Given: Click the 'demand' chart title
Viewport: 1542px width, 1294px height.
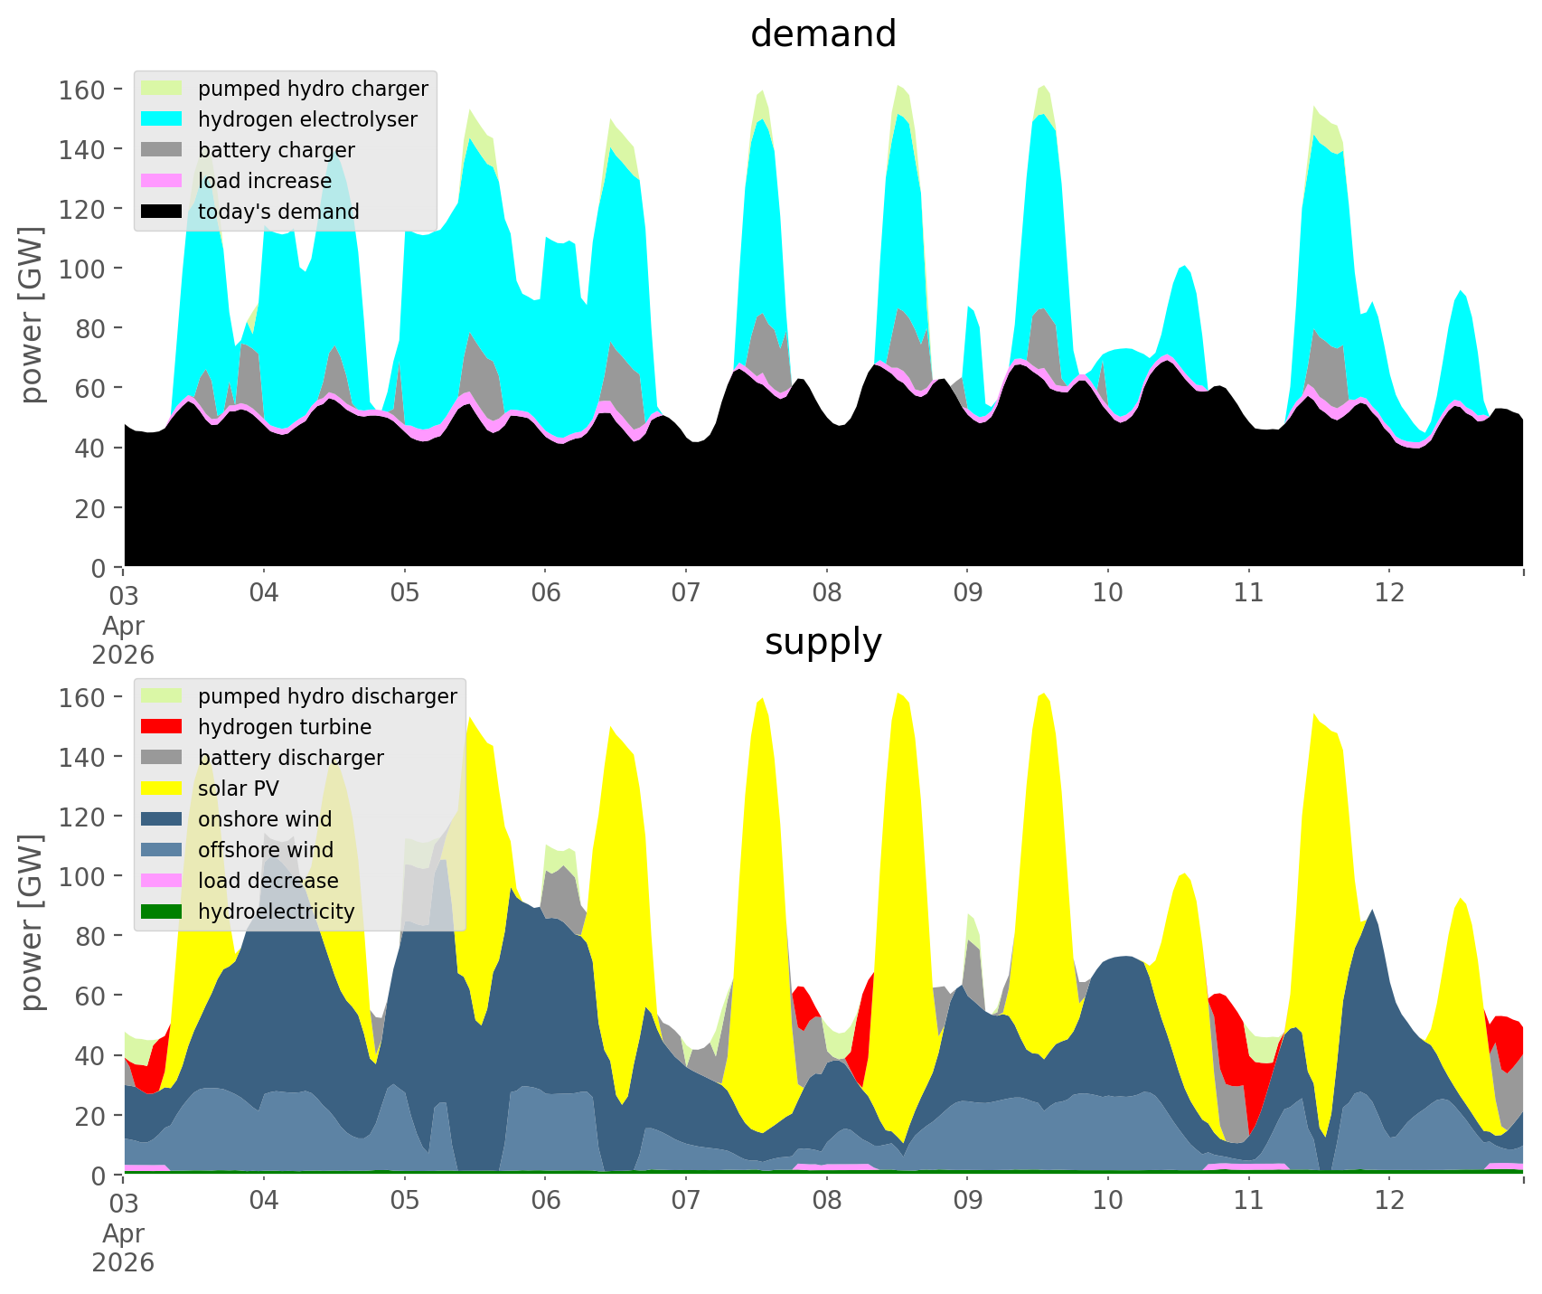Looking at the screenshot, I should point(823,34).
